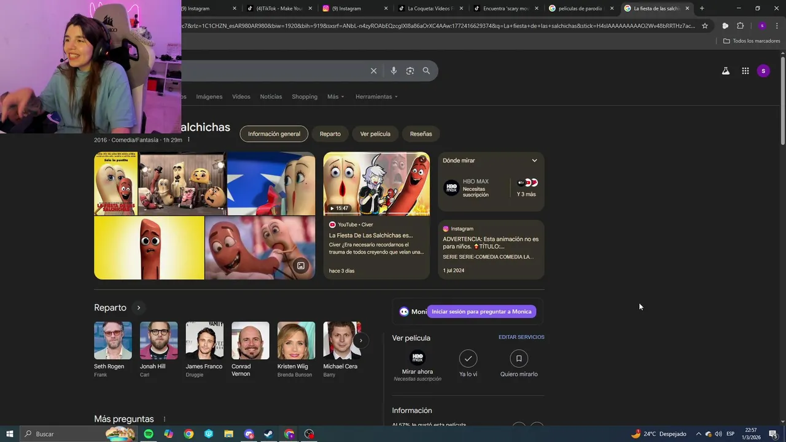Switch to the Videos search tab
Screen dimensions: 786x442
coord(241,97)
